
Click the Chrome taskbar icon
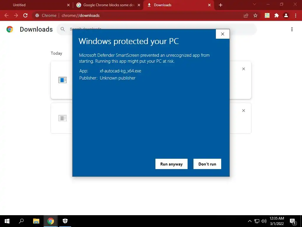click(51, 221)
